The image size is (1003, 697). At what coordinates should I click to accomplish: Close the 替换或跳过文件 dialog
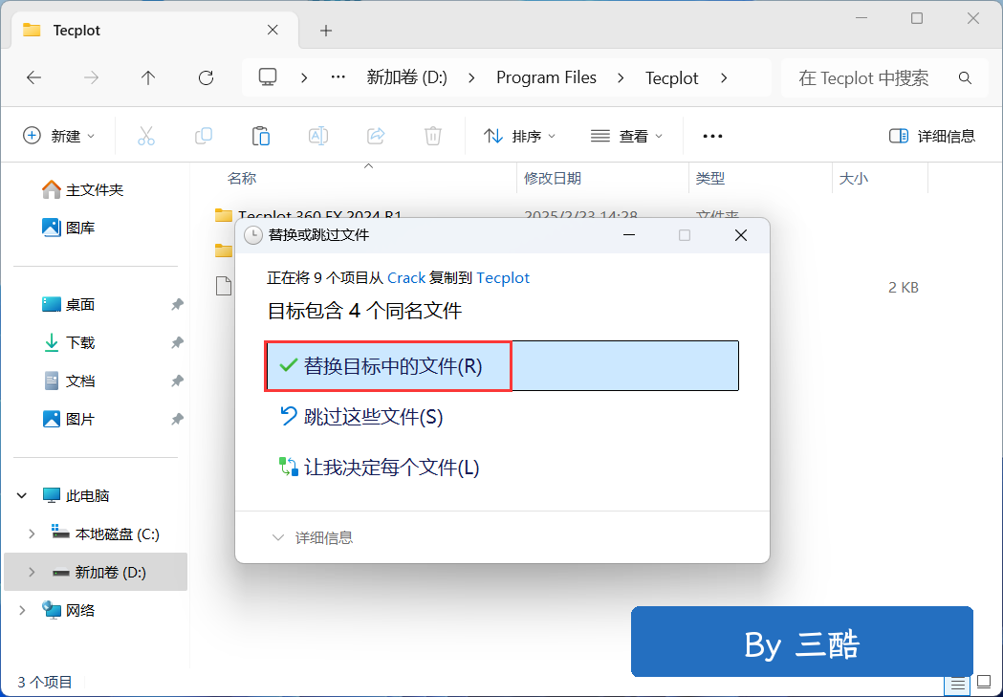(741, 235)
